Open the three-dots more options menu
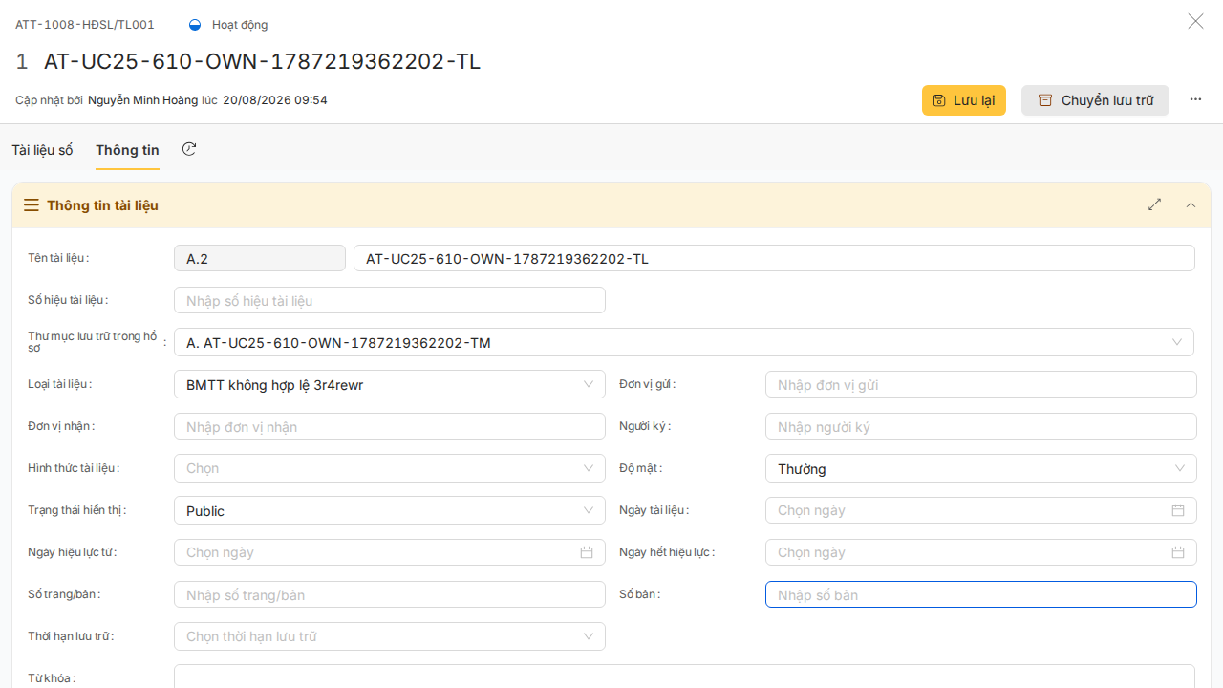 coord(1195,99)
